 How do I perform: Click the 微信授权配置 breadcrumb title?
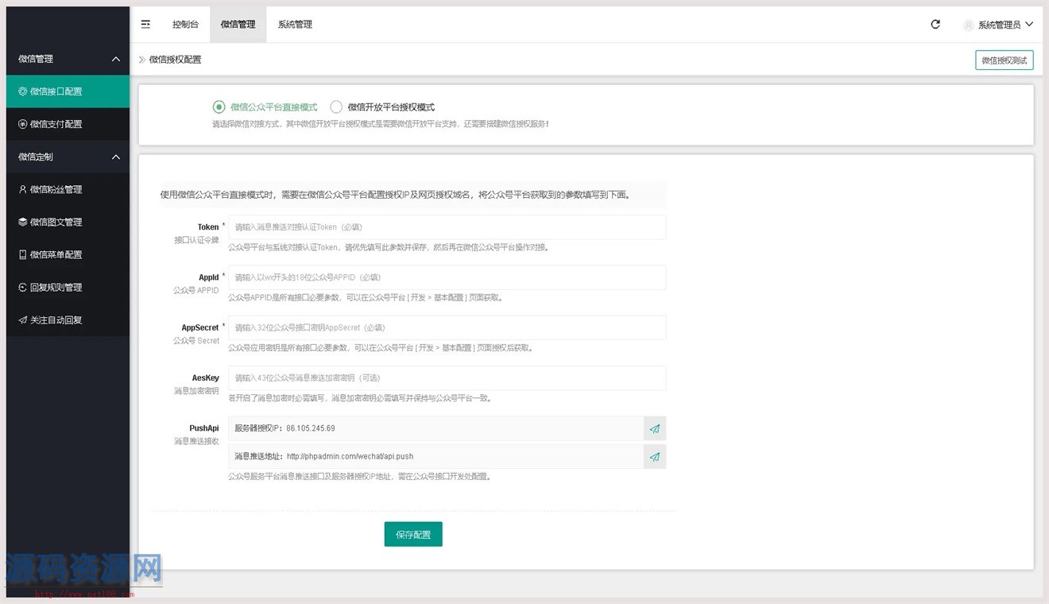click(175, 60)
